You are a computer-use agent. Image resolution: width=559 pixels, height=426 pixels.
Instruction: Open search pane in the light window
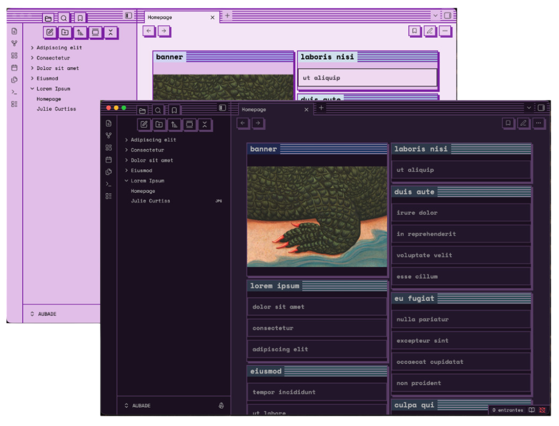(x=64, y=18)
